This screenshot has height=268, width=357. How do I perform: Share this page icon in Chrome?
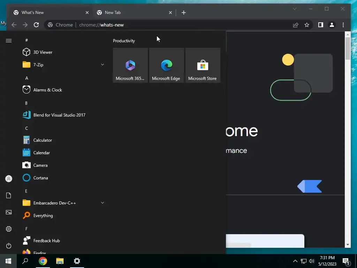296,25
